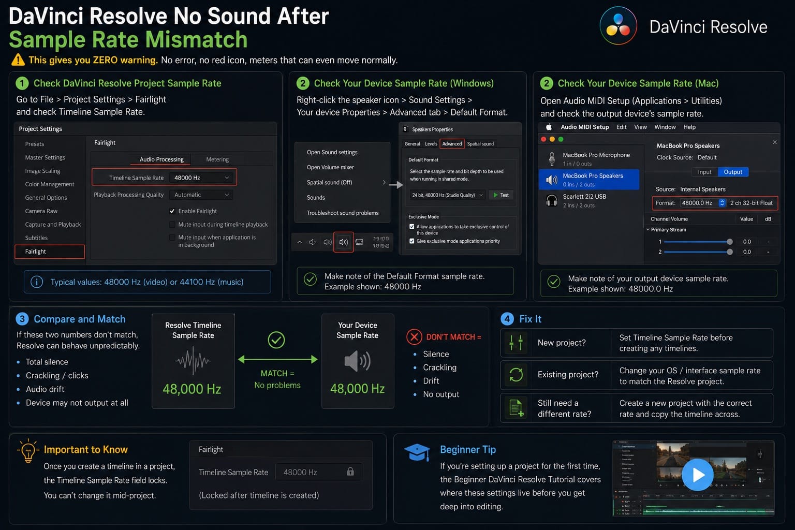The width and height of the screenshot is (795, 530).
Task: Click the red close dot in Audio MIDI Setup
Action: click(x=543, y=139)
